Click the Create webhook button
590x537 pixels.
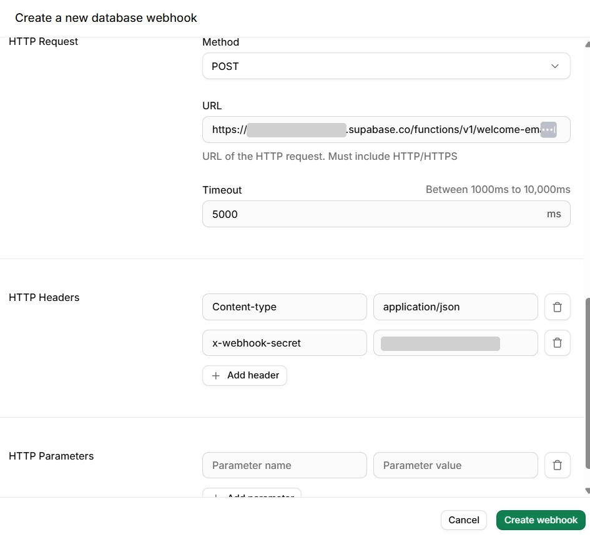[x=541, y=520]
